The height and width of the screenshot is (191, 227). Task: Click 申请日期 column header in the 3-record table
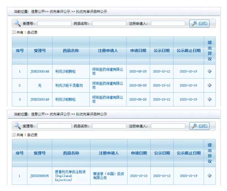coord(138,51)
